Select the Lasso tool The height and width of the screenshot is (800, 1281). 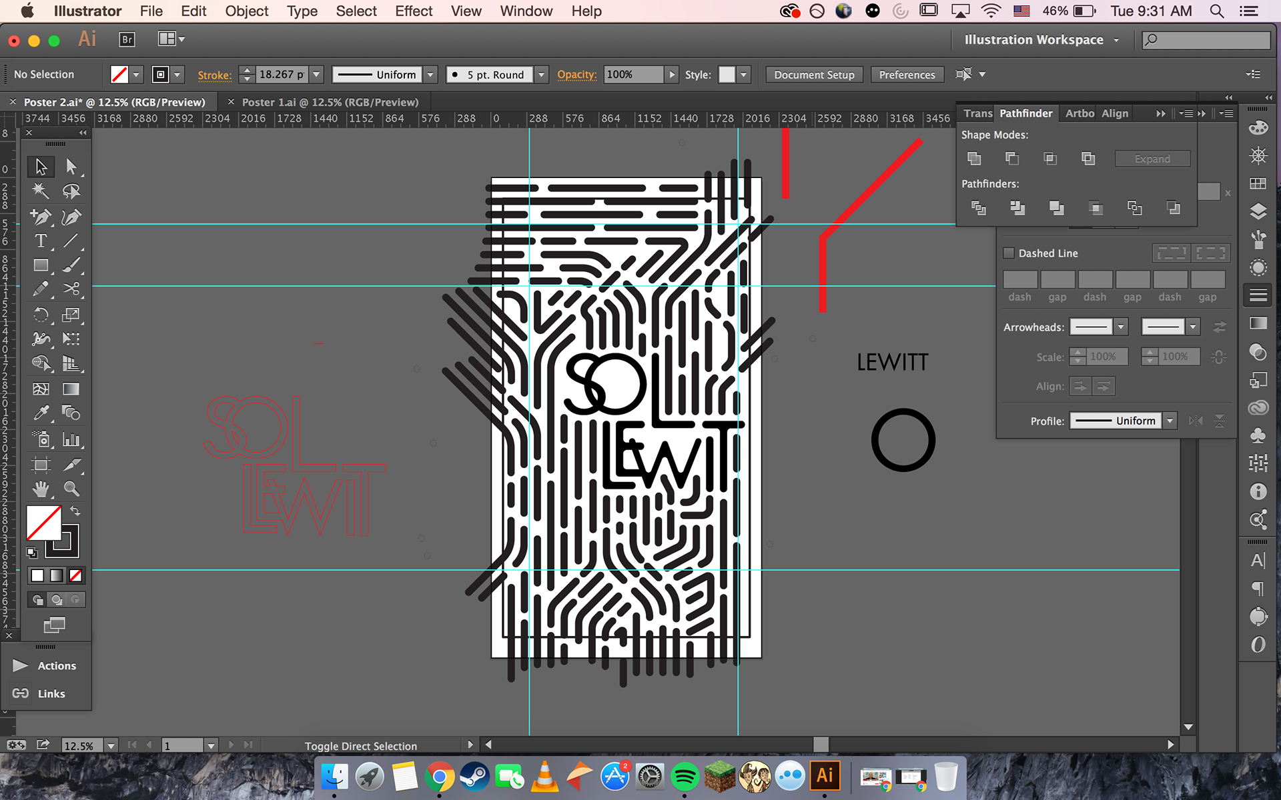71,191
